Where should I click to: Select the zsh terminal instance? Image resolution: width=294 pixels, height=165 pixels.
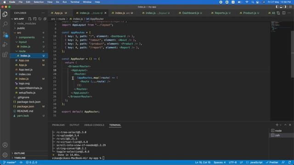tap(281, 135)
